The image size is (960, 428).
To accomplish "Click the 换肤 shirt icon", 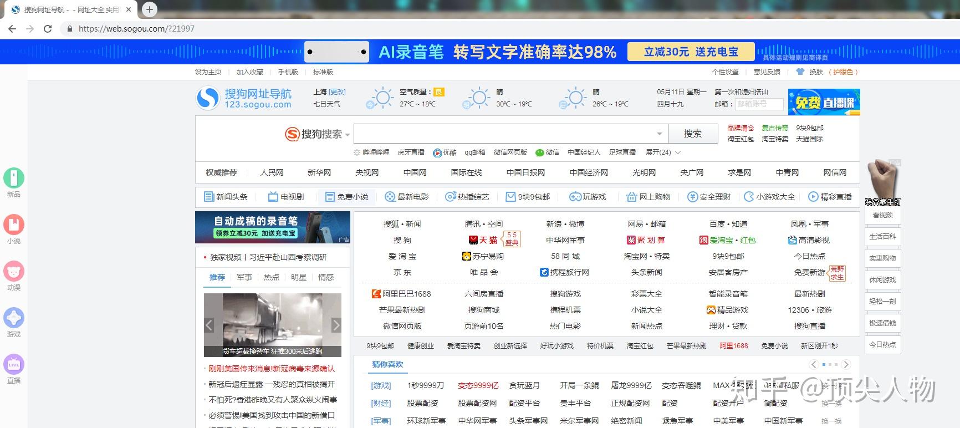I will [x=800, y=72].
